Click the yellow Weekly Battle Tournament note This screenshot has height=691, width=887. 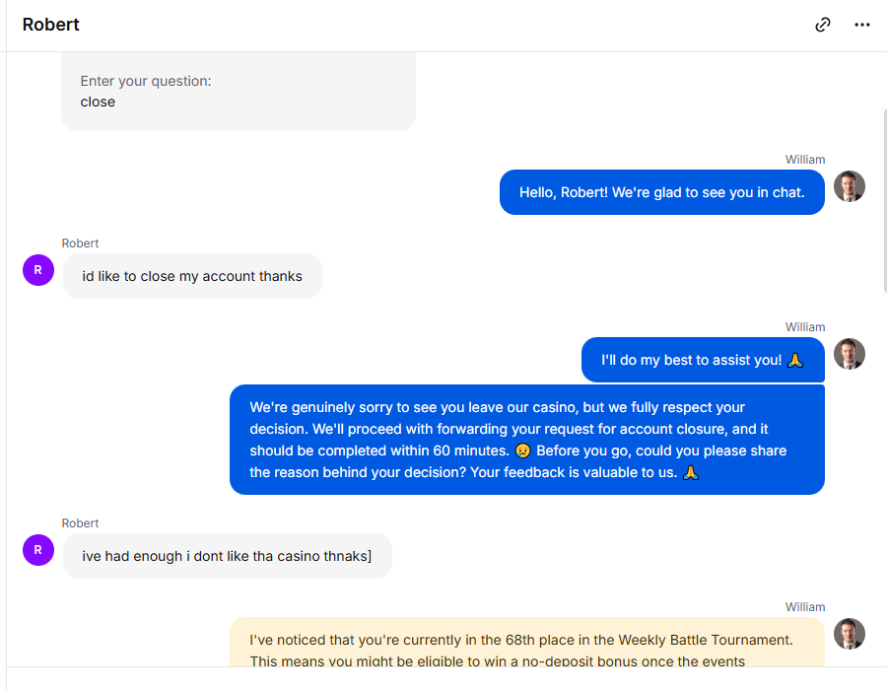pos(526,643)
